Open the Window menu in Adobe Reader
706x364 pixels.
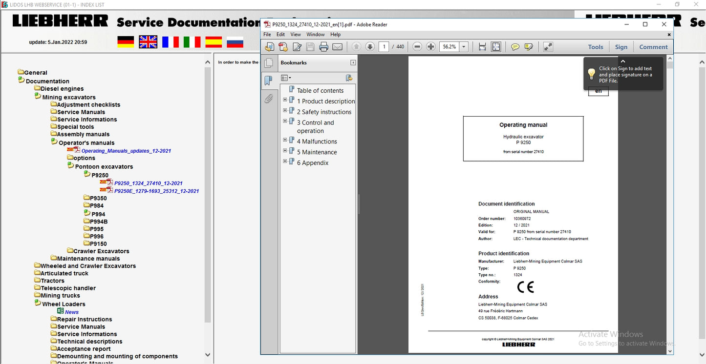tap(316, 35)
